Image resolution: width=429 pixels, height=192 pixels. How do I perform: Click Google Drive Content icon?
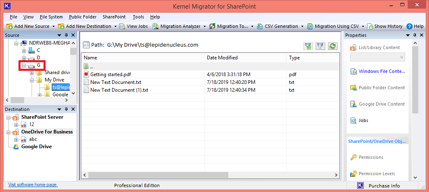[x=353, y=104]
